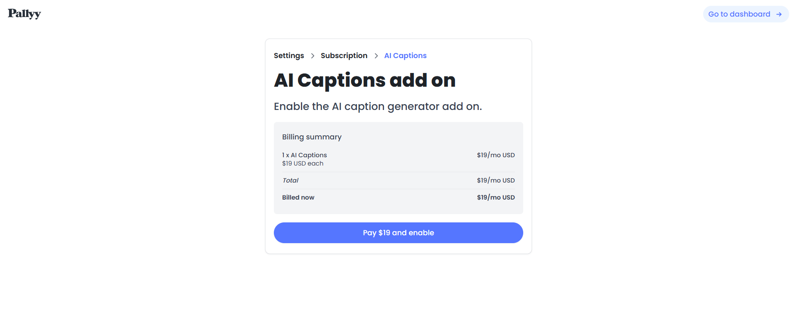Click the AI Captions line item price
Image resolution: width=790 pixels, height=334 pixels.
pyautogui.click(x=495, y=155)
